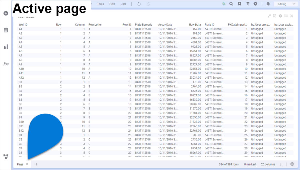The width and height of the screenshot is (300, 170).
Task: Select Well ID cell A12
Action: (21, 78)
